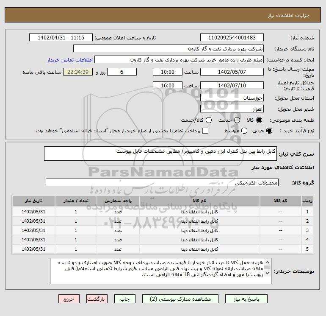Click the unit عدد in row 2

[118, 221]
